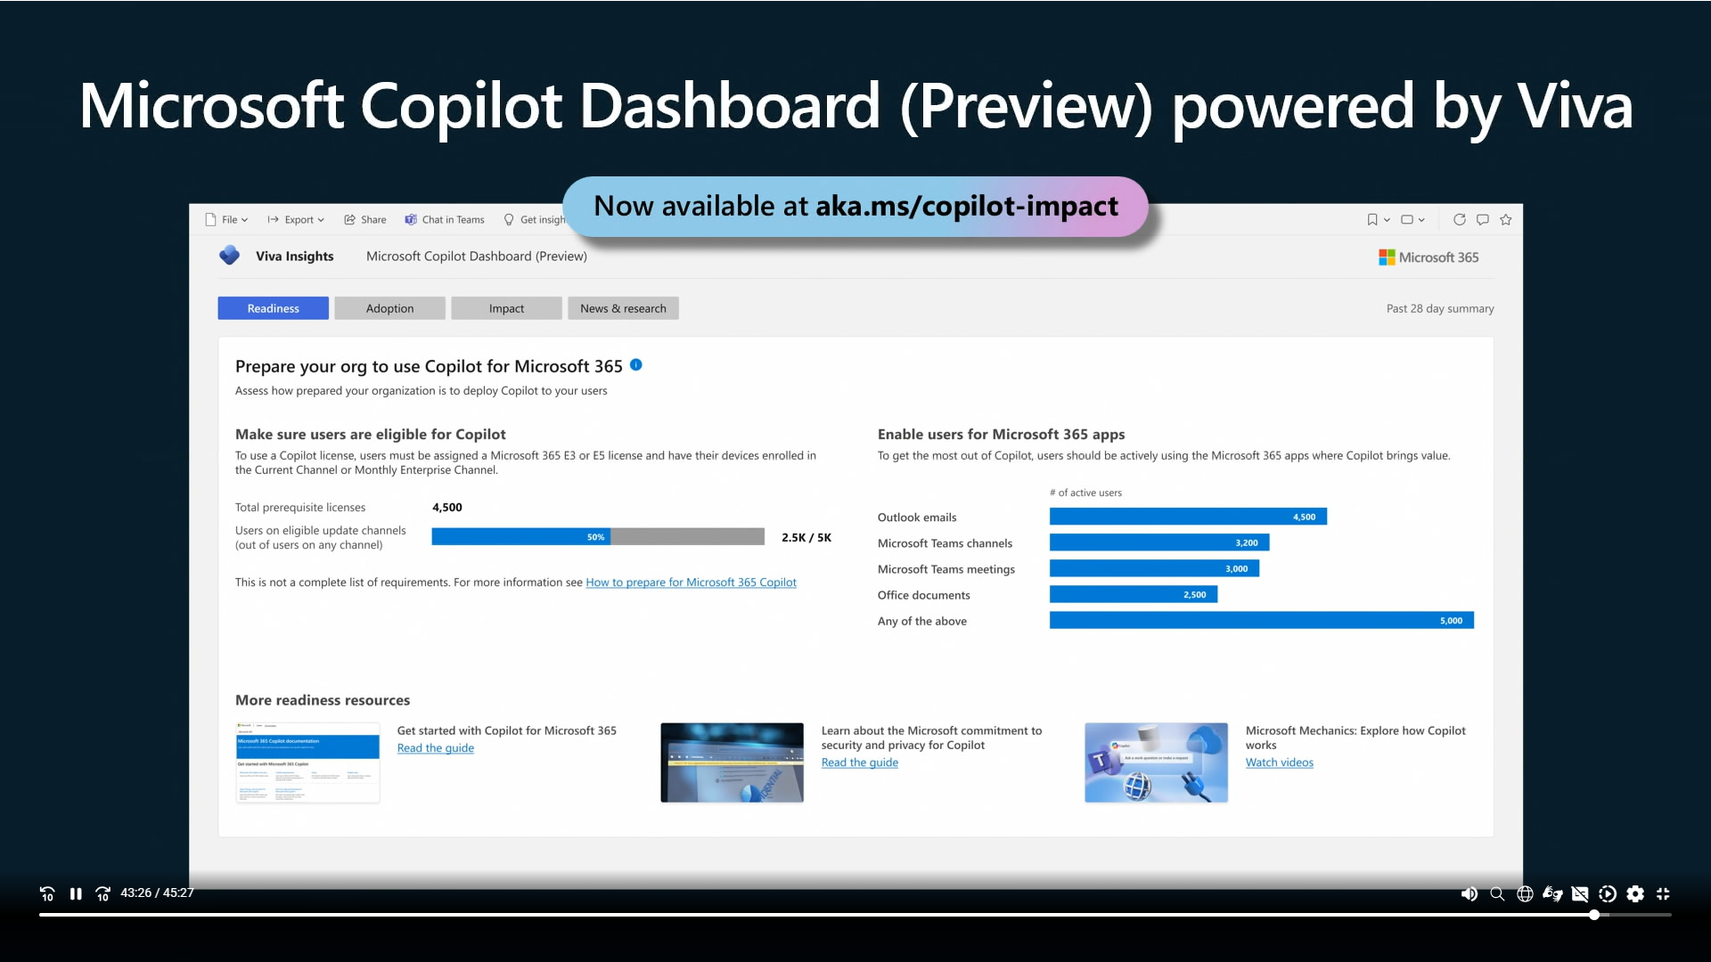Open the Share panel
The image size is (1711, 962).
[x=365, y=220]
